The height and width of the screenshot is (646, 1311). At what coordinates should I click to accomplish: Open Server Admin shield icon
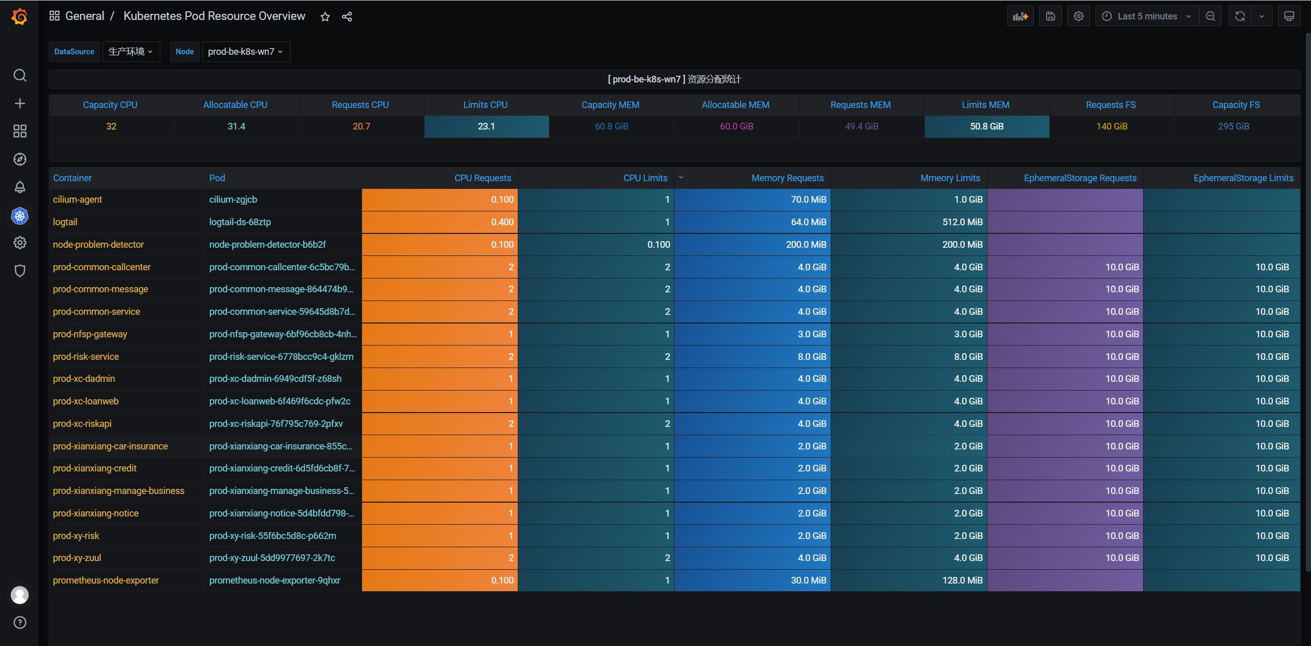(x=19, y=271)
